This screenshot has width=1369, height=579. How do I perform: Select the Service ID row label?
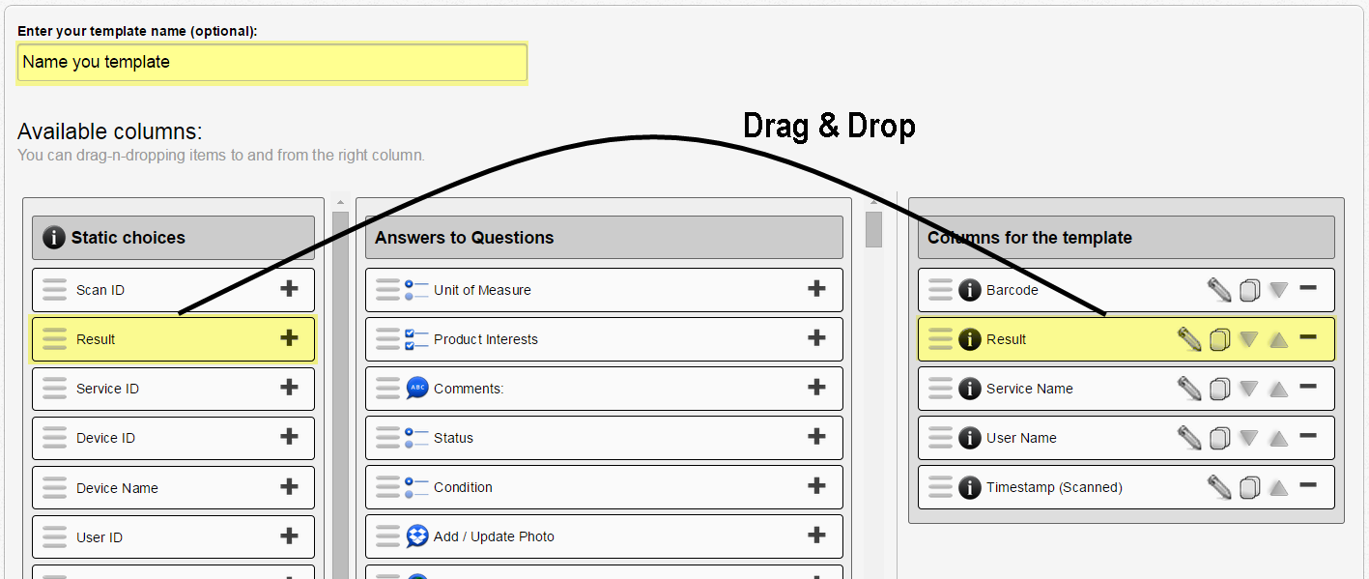pyautogui.click(x=107, y=389)
